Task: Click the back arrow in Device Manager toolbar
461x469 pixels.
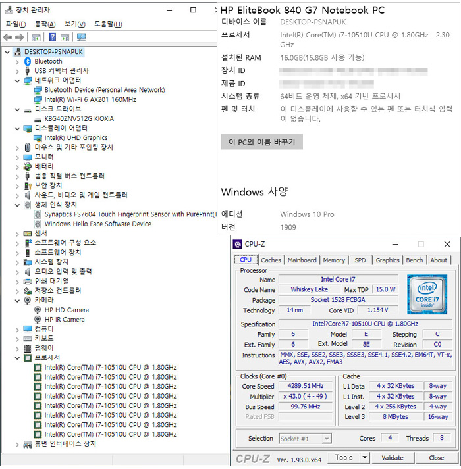Action: pos(7,37)
